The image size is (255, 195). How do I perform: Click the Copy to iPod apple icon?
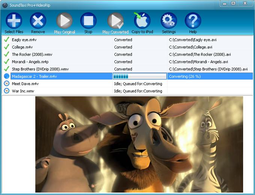142,21
